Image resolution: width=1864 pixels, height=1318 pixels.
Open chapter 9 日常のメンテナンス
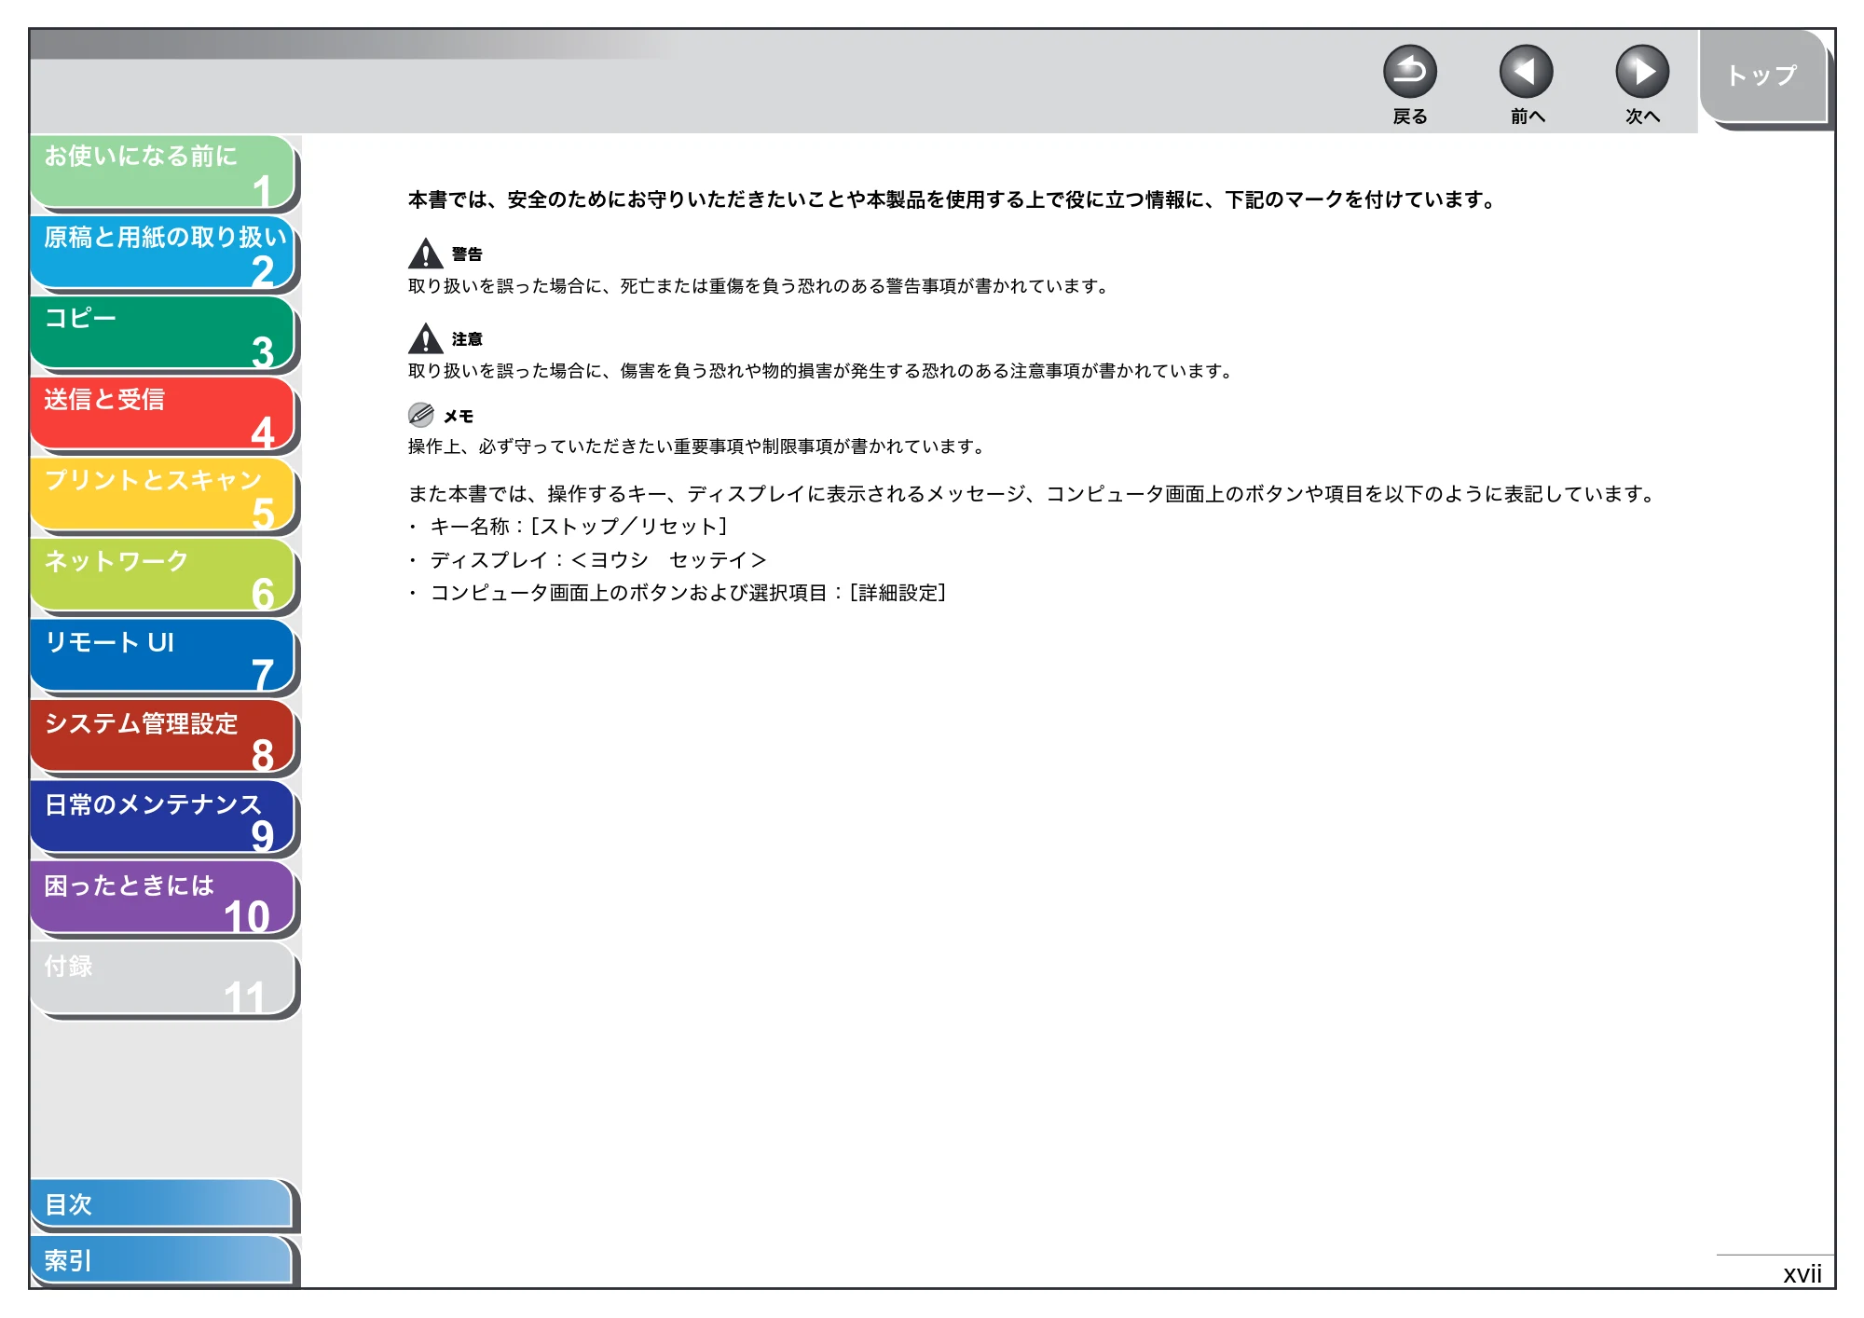coord(163,818)
